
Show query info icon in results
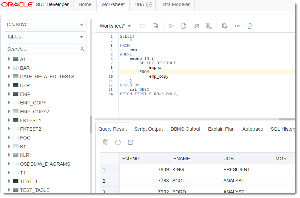coord(118,142)
